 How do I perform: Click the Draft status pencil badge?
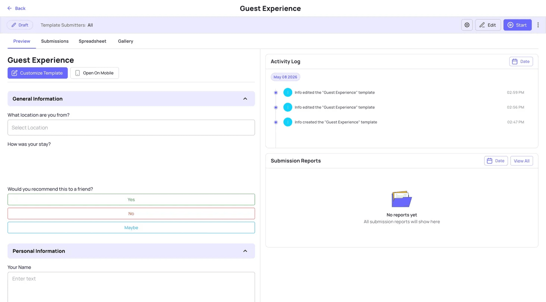coord(20,25)
